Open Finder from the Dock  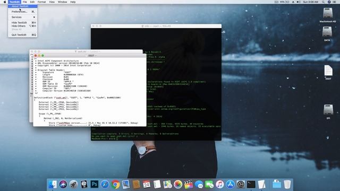53,185
